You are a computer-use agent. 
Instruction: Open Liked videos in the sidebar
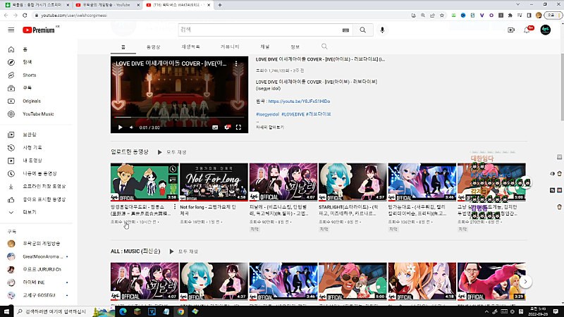pyautogui.click(x=36, y=199)
